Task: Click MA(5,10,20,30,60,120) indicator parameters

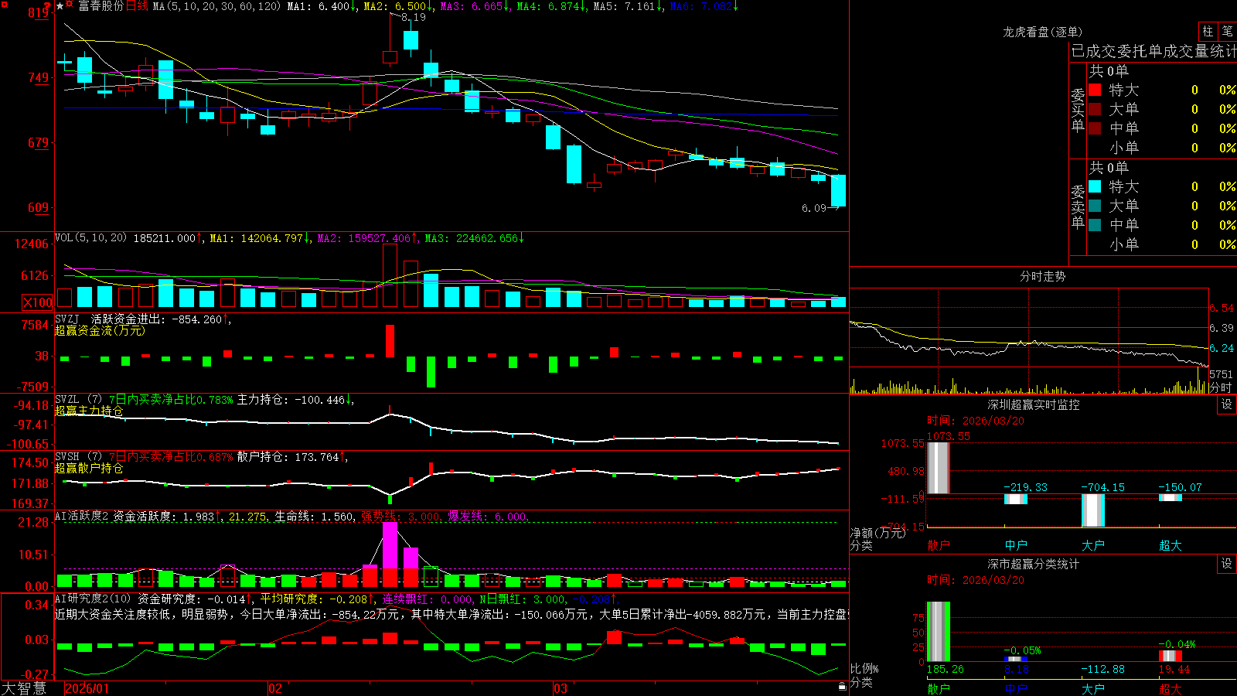Action: pyautogui.click(x=216, y=6)
